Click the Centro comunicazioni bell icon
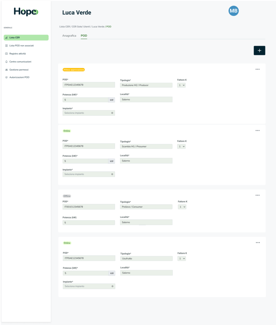Screen dimensions: 276x325 coord(7,62)
